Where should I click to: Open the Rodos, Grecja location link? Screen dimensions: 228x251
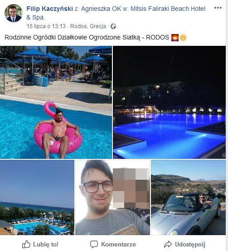[x=88, y=26]
